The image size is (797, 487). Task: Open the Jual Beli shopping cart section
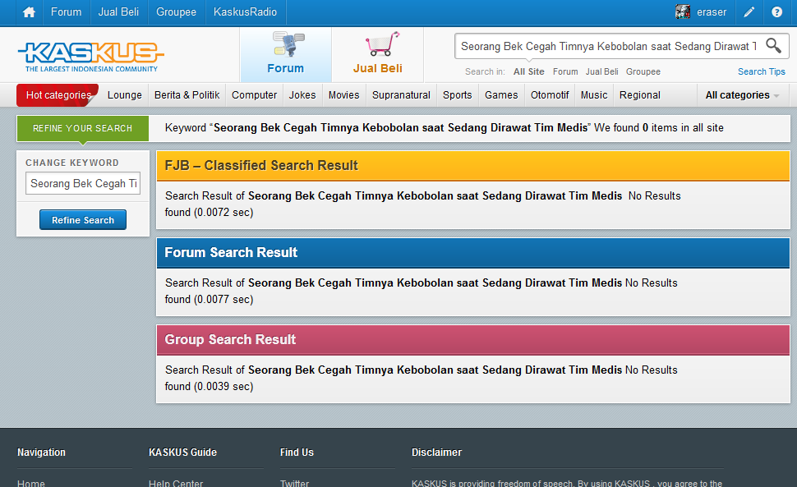click(x=378, y=54)
